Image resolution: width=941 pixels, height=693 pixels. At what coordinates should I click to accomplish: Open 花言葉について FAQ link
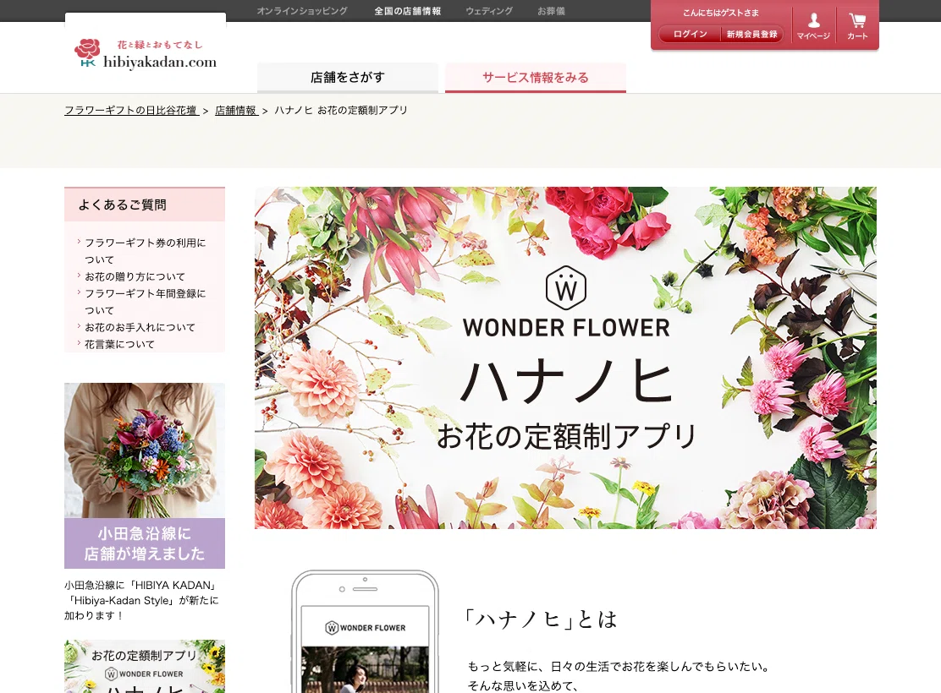pos(118,344)
